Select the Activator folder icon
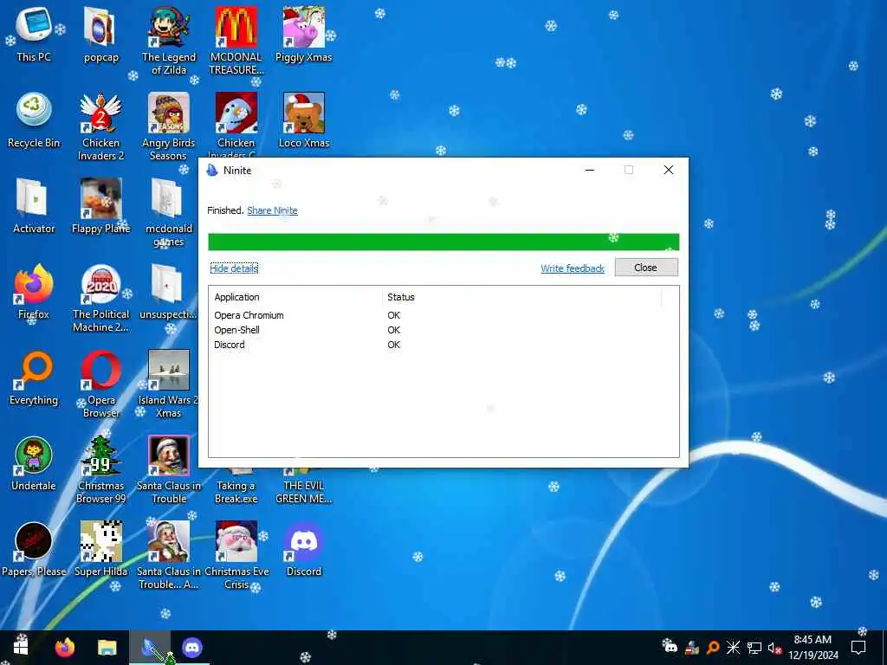Screen dimensions: 887x665 34,206
